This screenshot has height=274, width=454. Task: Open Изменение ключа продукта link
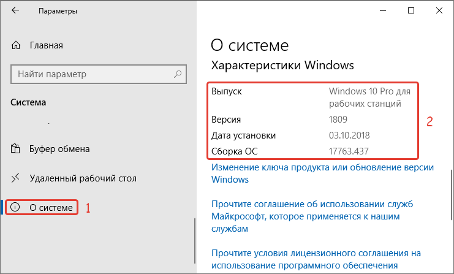(322, 173)
